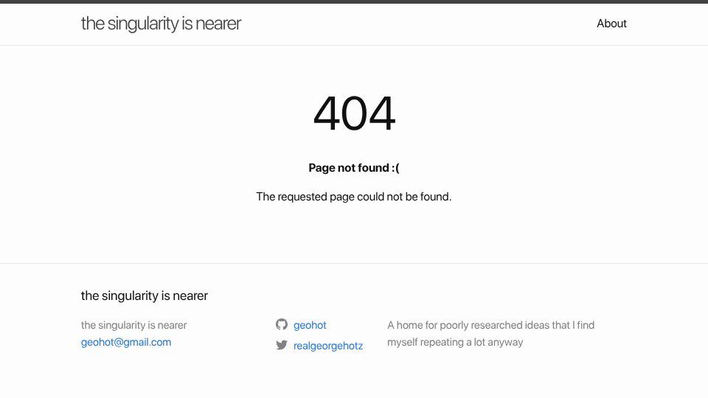Click the gray footer text "the singularity is nearer"
The image size is (708, 398).
pyautogui.click(x=133, y=325)
